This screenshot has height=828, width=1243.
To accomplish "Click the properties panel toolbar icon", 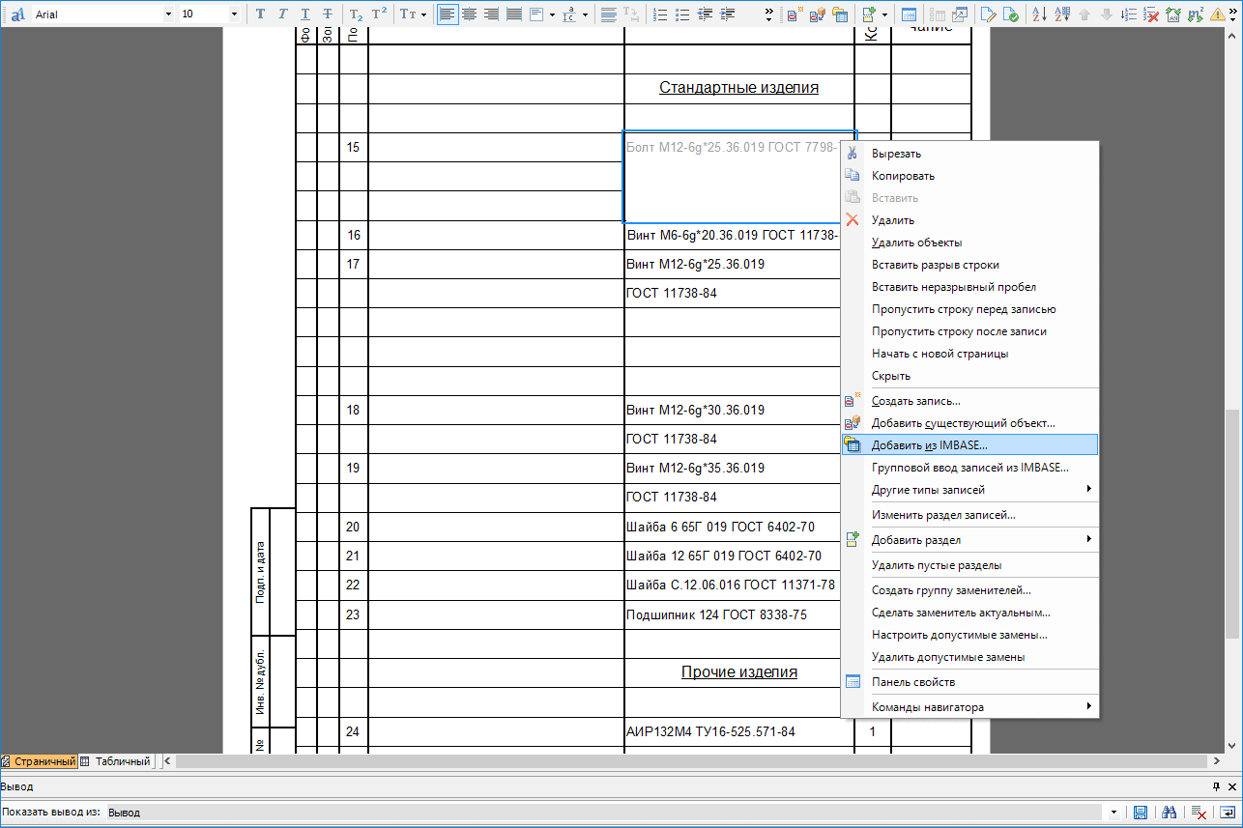I will coord(909,14).
